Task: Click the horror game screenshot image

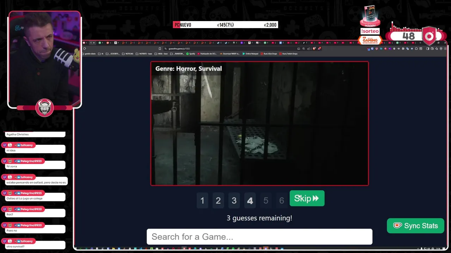Action: [260, 123]
